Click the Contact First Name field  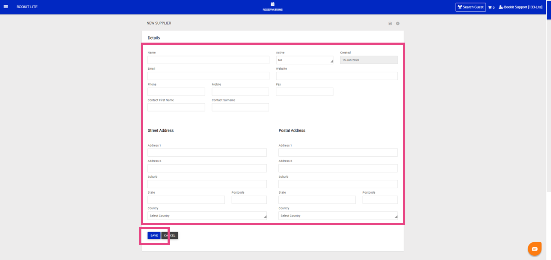click(176, 107)
